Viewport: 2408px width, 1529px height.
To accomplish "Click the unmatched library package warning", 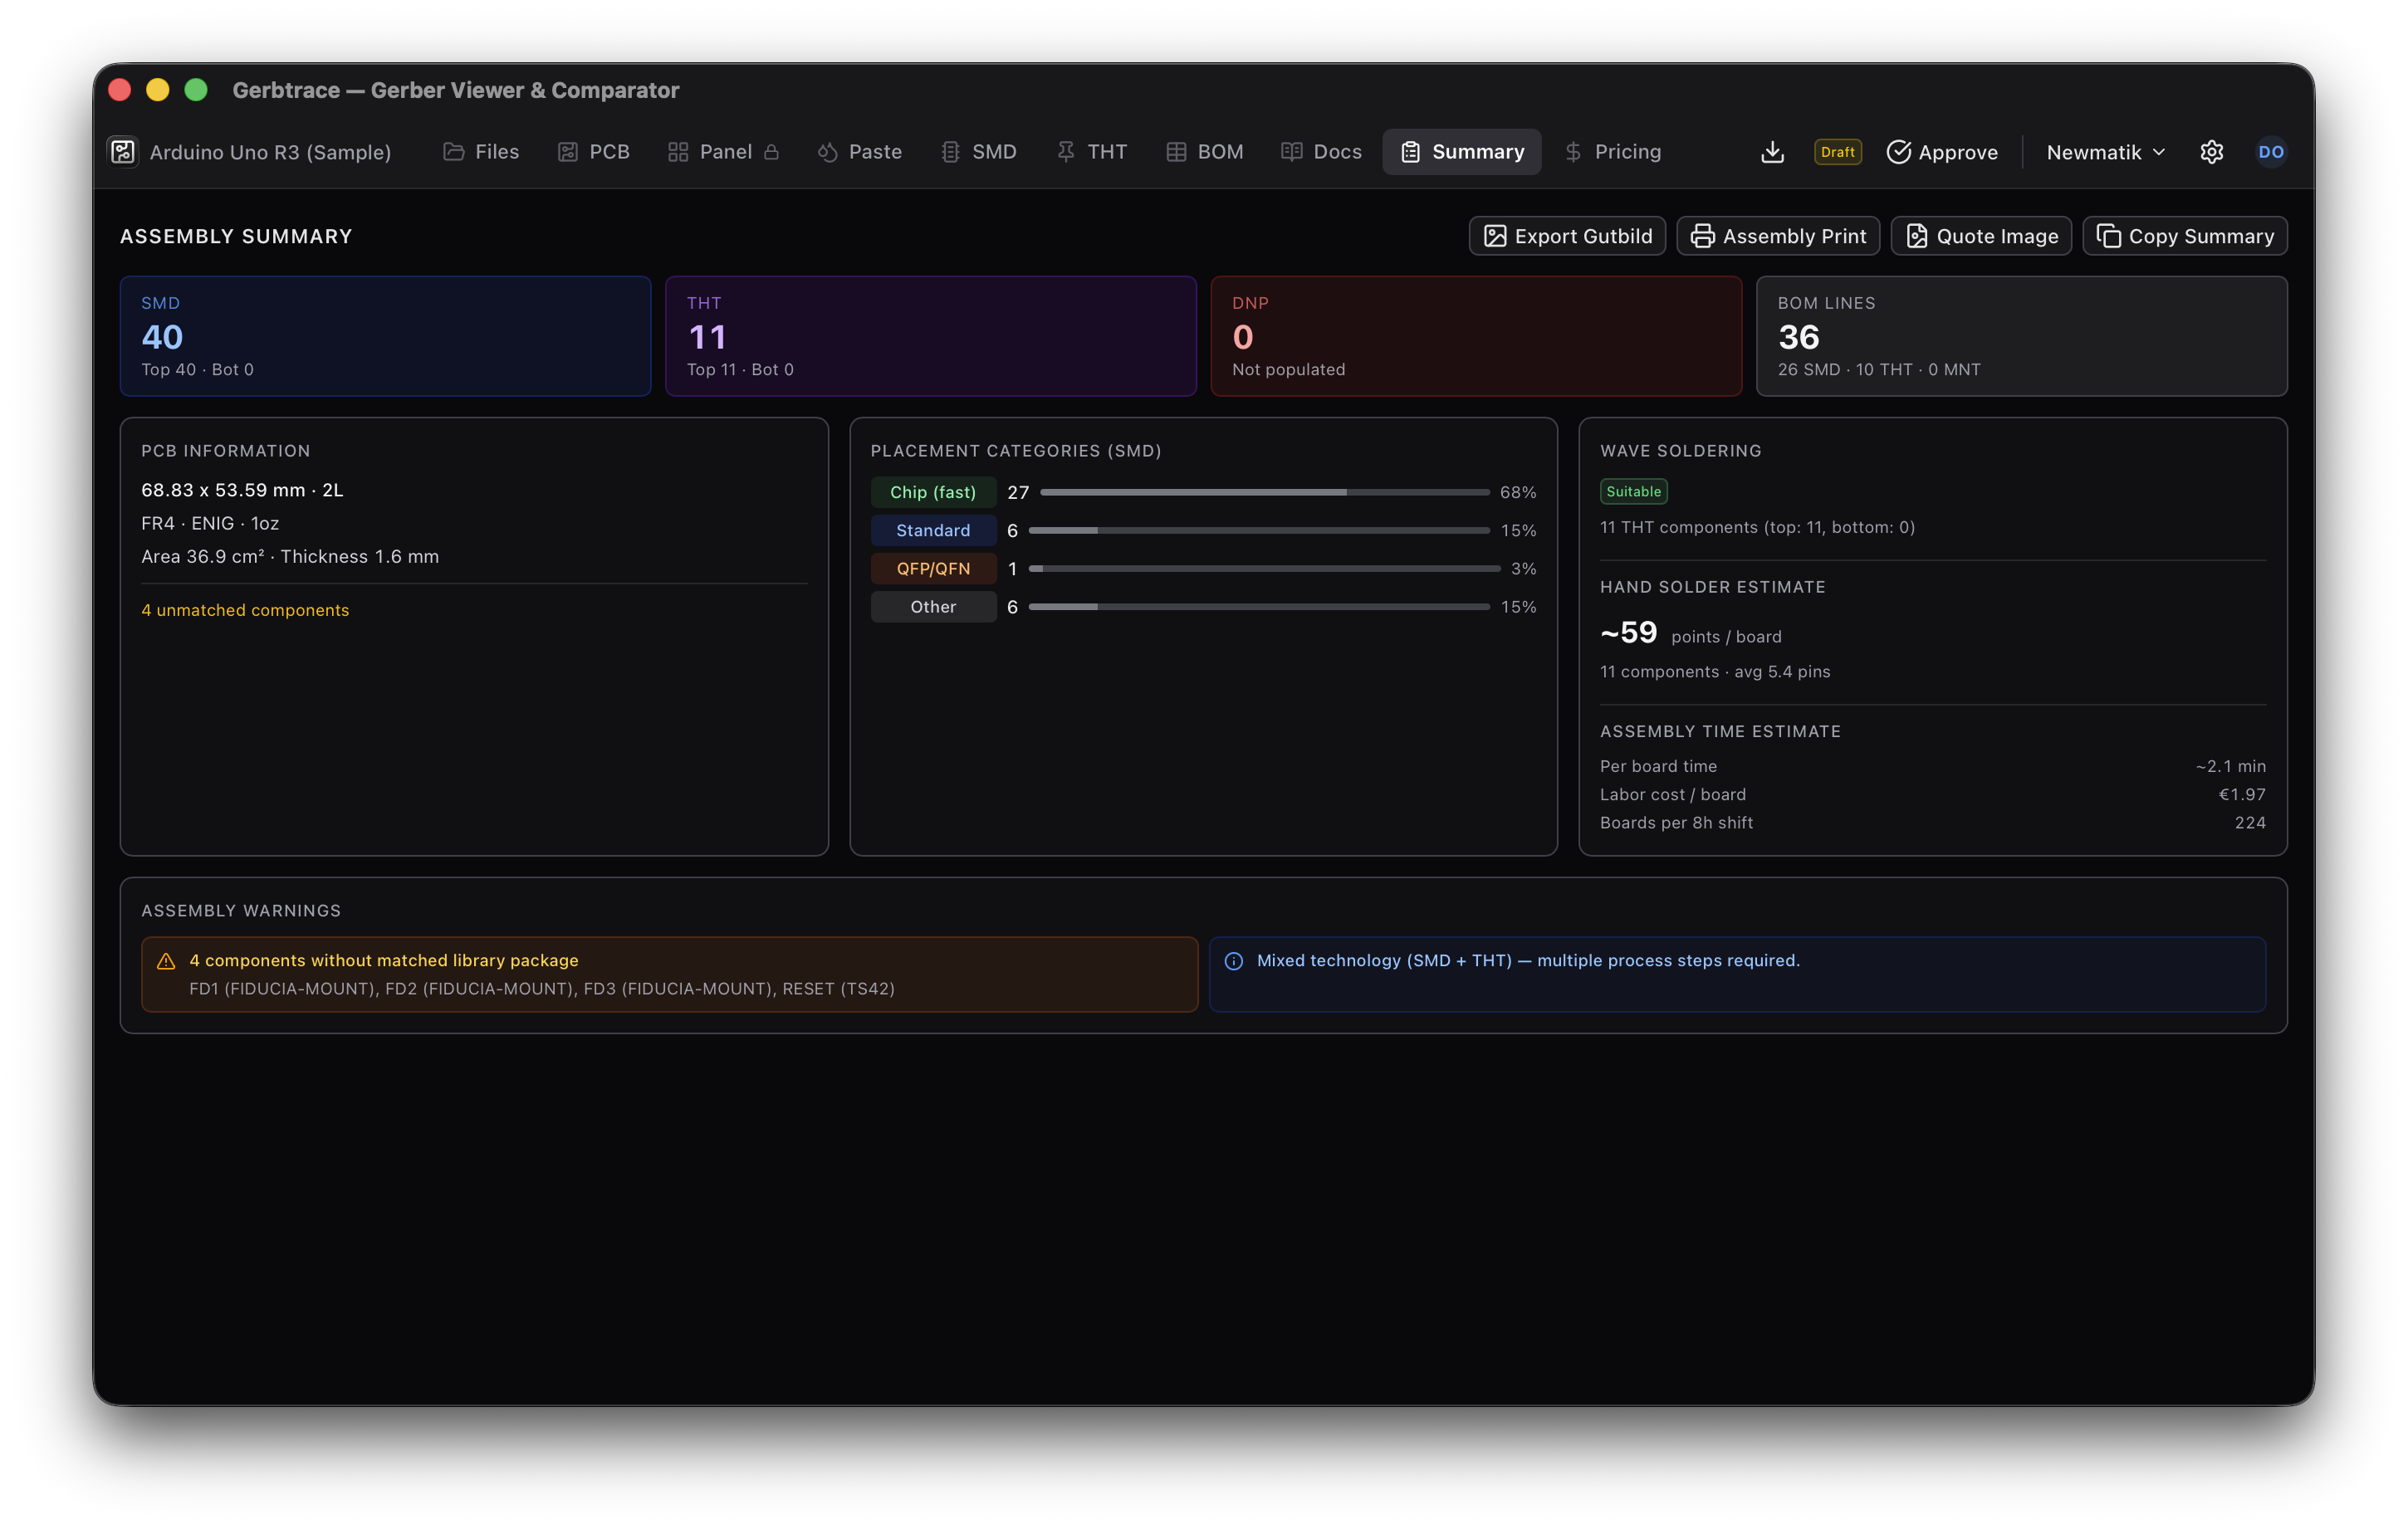I will point(669,974).
